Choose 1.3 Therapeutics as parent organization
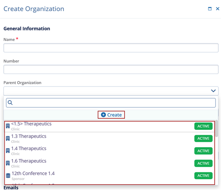The image size is (221, 190). coord(29,136)
